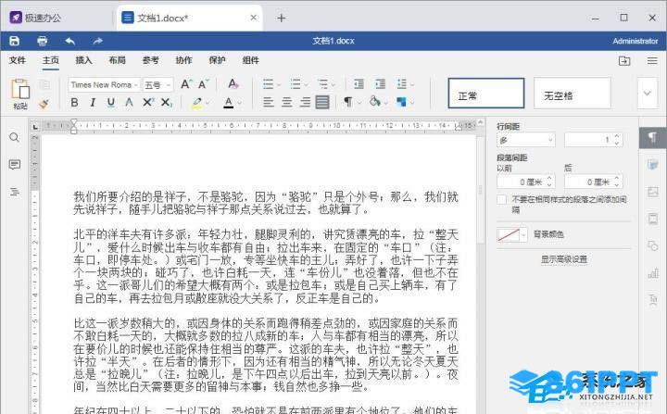Image resolution: width=667 pixels, height=414 pixels.
Task: Click the print icon
Action: (x=42, y=41)
